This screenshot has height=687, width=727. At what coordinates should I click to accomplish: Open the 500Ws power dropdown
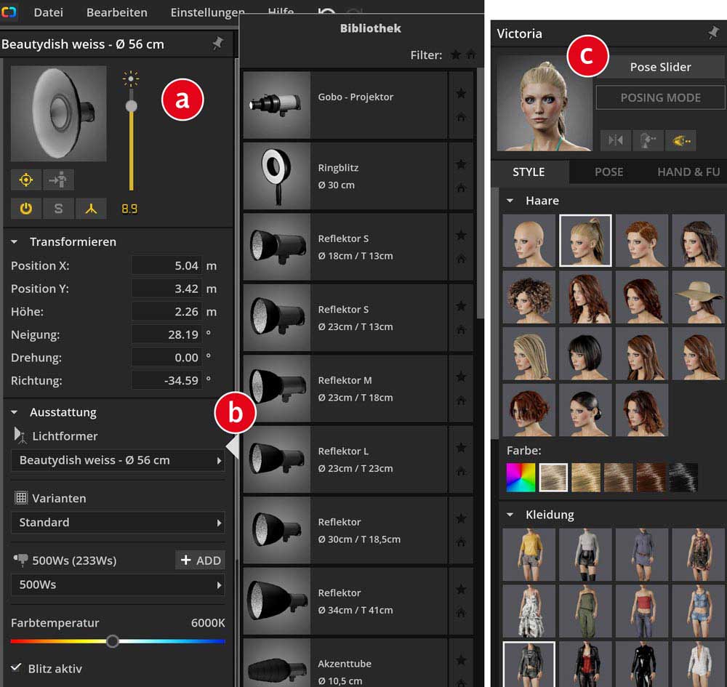pos(118,584)
